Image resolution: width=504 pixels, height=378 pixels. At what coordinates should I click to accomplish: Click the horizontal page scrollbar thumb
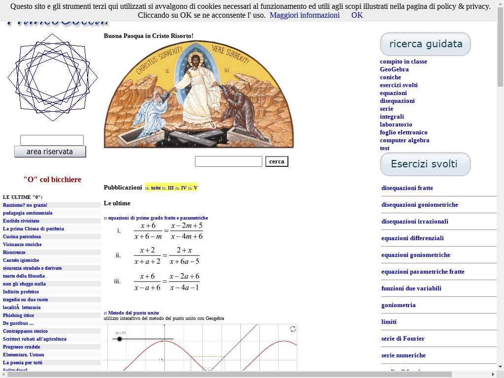click(x=229, y=375)
